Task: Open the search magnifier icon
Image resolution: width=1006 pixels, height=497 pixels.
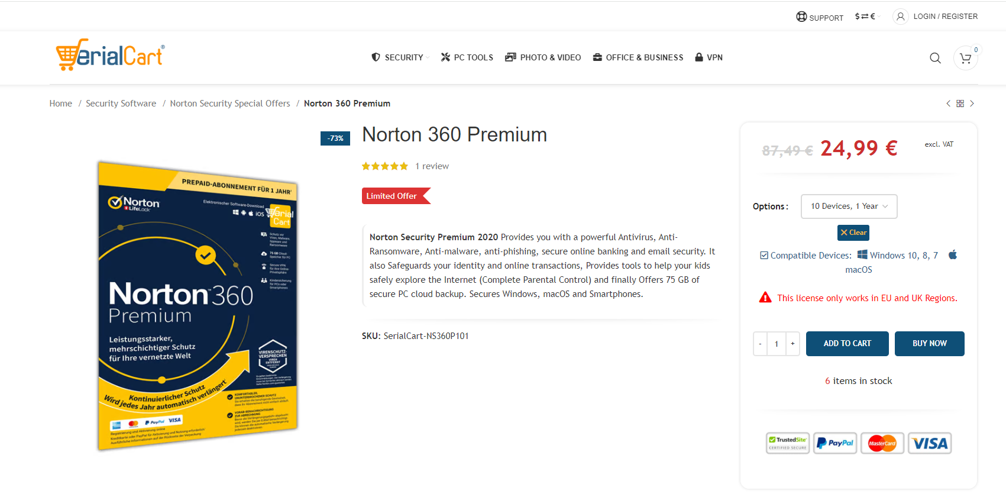Action: coord(935,58)
